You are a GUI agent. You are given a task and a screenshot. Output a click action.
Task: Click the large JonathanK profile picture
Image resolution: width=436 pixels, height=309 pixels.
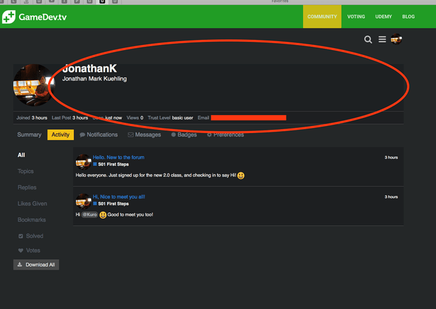pos(34,85)
